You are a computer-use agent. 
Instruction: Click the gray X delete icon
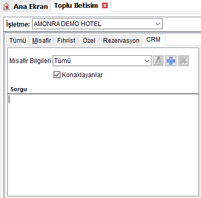[183, 61]
